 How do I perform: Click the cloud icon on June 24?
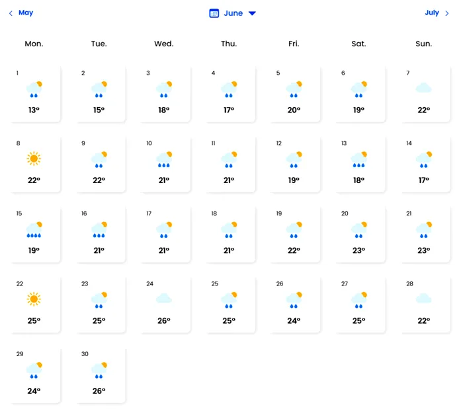click(164, 299)
